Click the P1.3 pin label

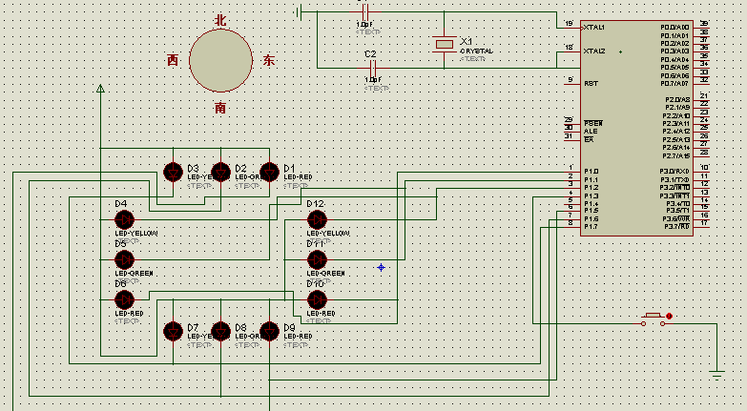(591, 195)
